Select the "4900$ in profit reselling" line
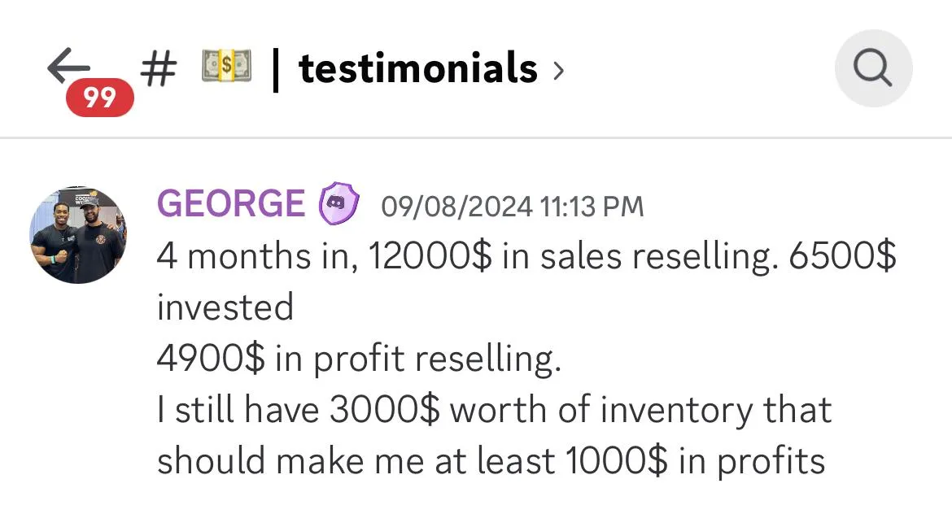This screenshot has height=514, width=952. click(359, 358)
